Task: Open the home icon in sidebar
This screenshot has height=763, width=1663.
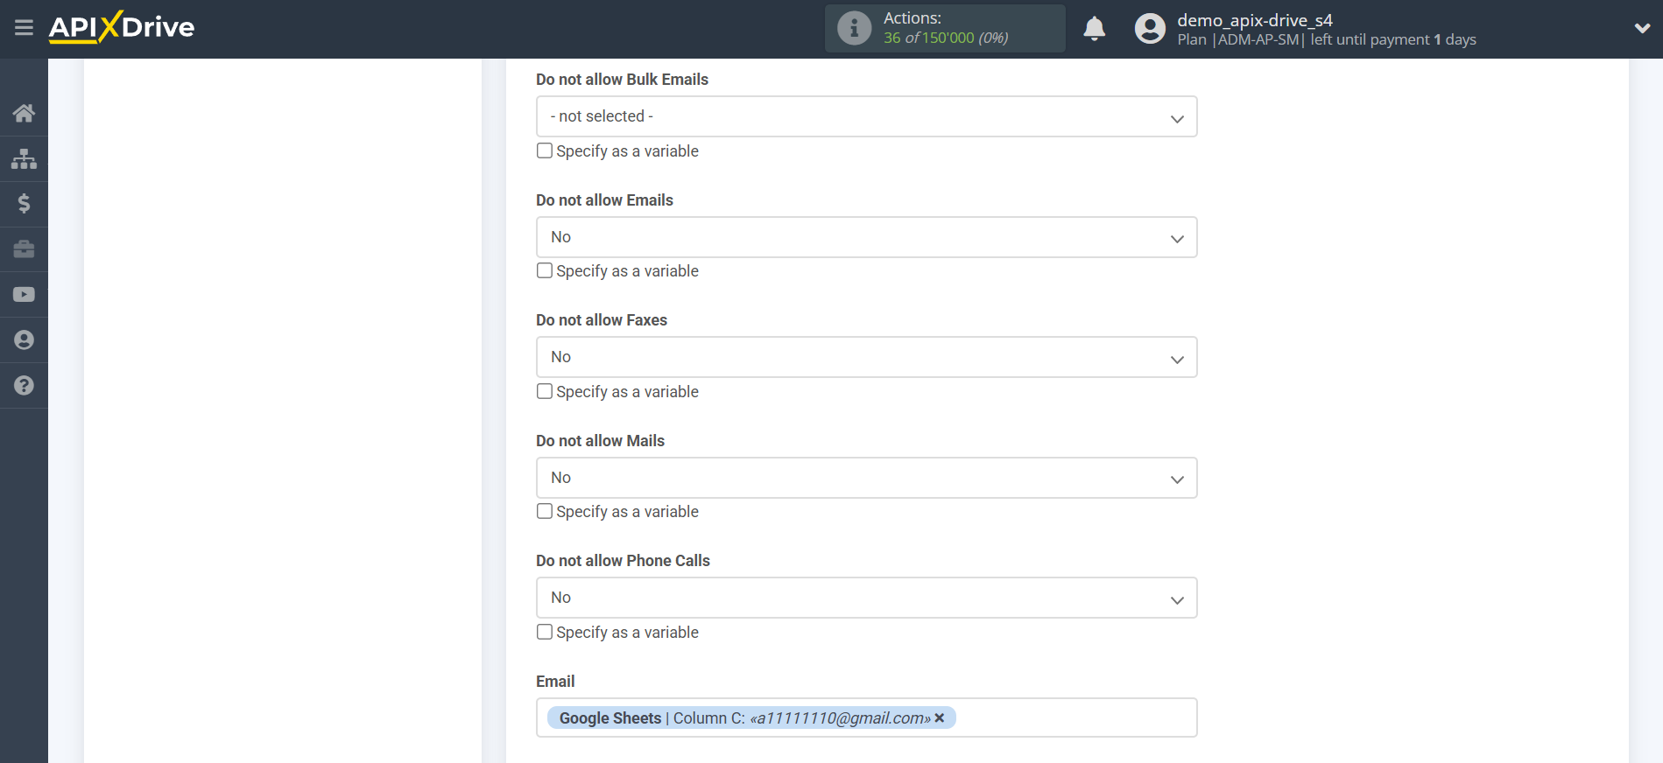Action: click(24, 113)
